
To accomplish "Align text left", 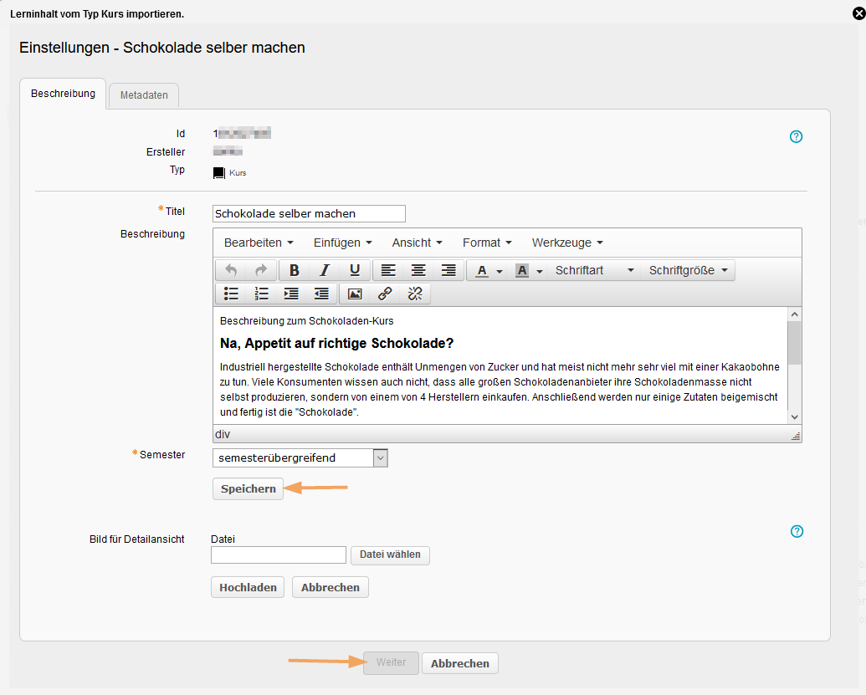I will point(388,270).
